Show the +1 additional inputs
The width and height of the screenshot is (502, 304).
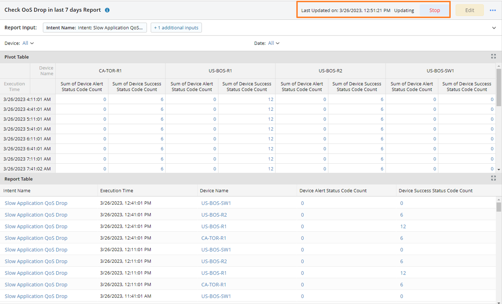pyautogui.click(x=176, y=27)
